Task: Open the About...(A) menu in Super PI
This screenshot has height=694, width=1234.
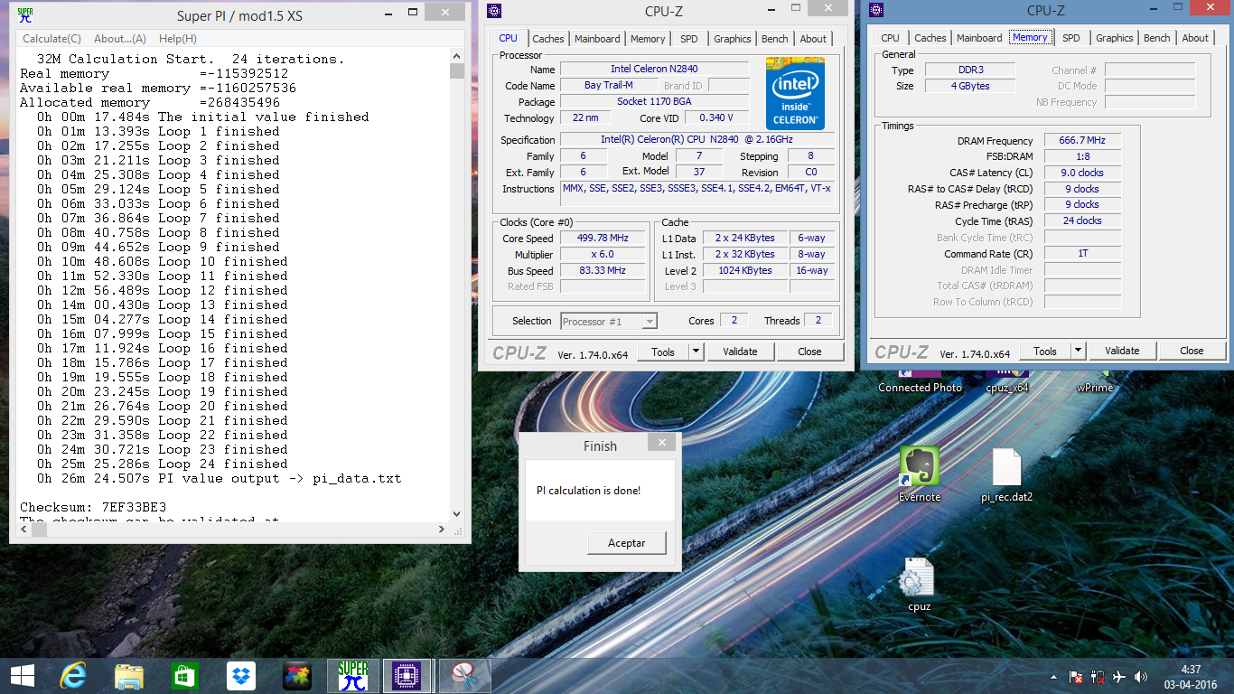Action: coord(120,39)
